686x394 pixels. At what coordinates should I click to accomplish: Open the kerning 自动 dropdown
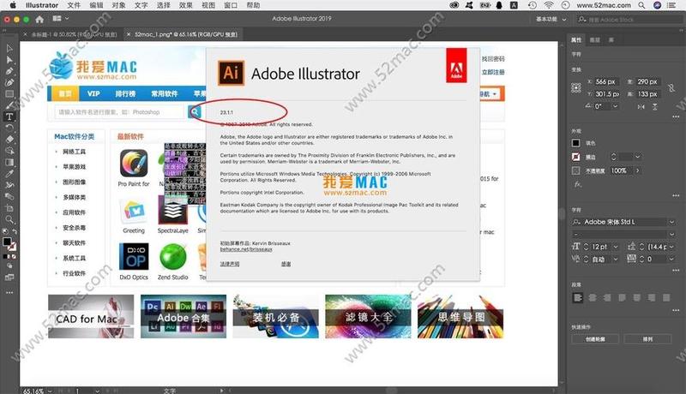(616, 259)
